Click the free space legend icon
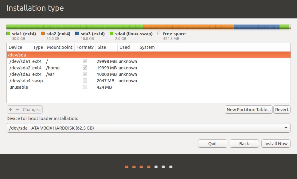 coord(159,33)
